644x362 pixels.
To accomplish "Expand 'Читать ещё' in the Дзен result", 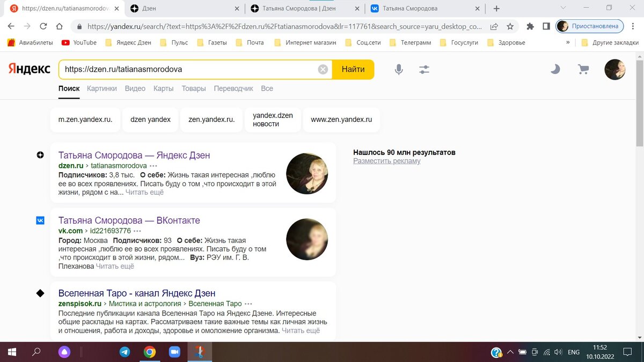I will pyautogui.click(x=144, y=192).
